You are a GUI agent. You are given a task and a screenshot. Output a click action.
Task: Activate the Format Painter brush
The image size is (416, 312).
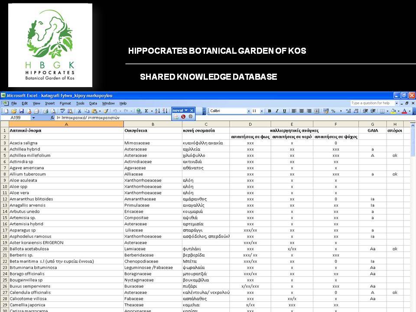pos(106,111)
